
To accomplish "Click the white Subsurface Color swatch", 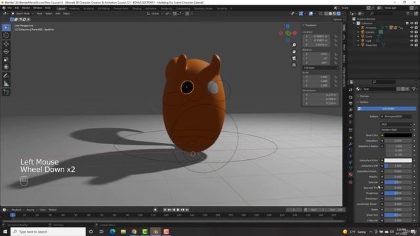I will click(398, 161).
